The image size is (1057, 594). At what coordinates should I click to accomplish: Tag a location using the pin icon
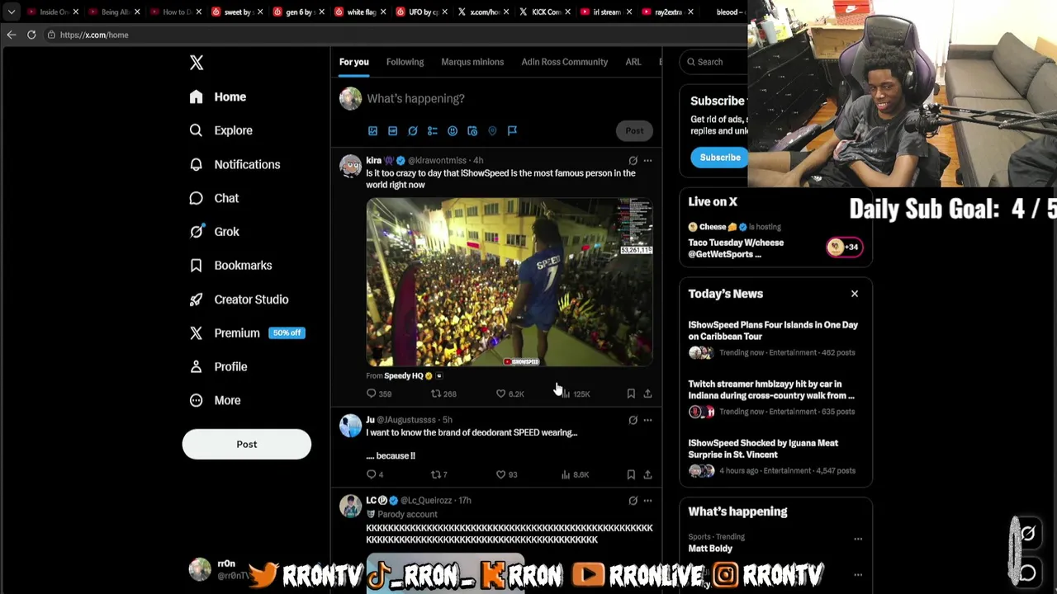(492, 130)
